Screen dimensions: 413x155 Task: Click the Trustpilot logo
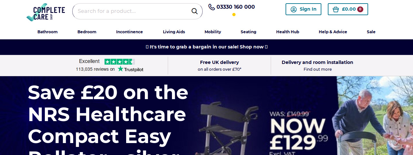[x=130, y=69]
